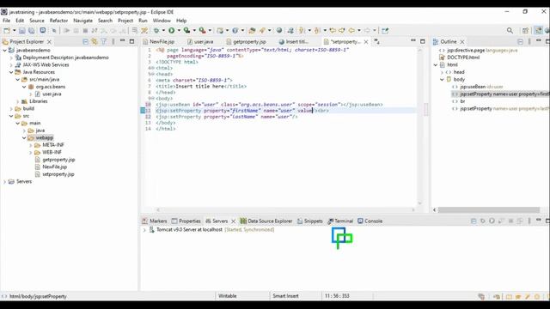
Task: Open the Project menu
Action: [x=125, y=21]
